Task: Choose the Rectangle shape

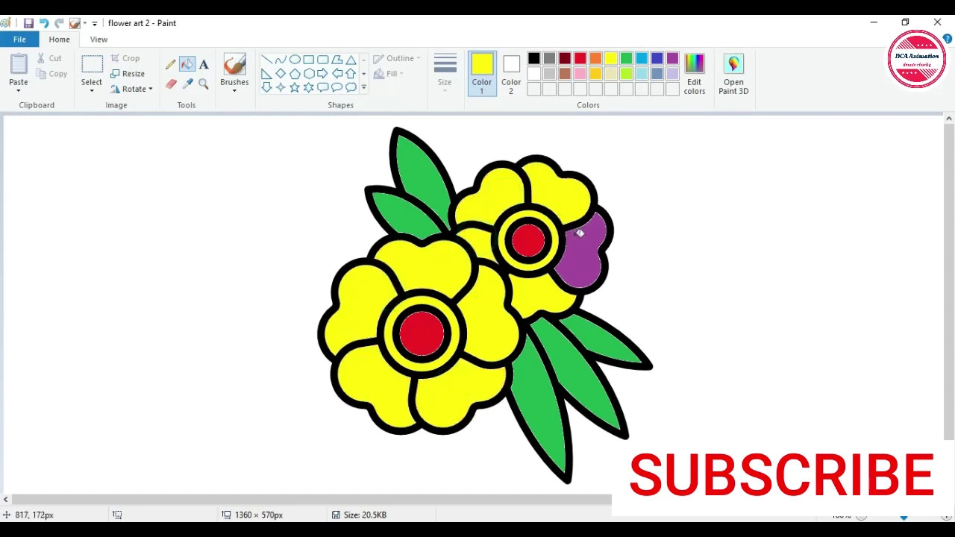Action: click(x=308, y=60)
